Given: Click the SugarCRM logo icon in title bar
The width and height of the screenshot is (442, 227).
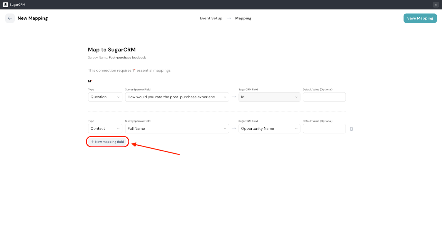Looking at the screenshot, I should tap(6, 5).
